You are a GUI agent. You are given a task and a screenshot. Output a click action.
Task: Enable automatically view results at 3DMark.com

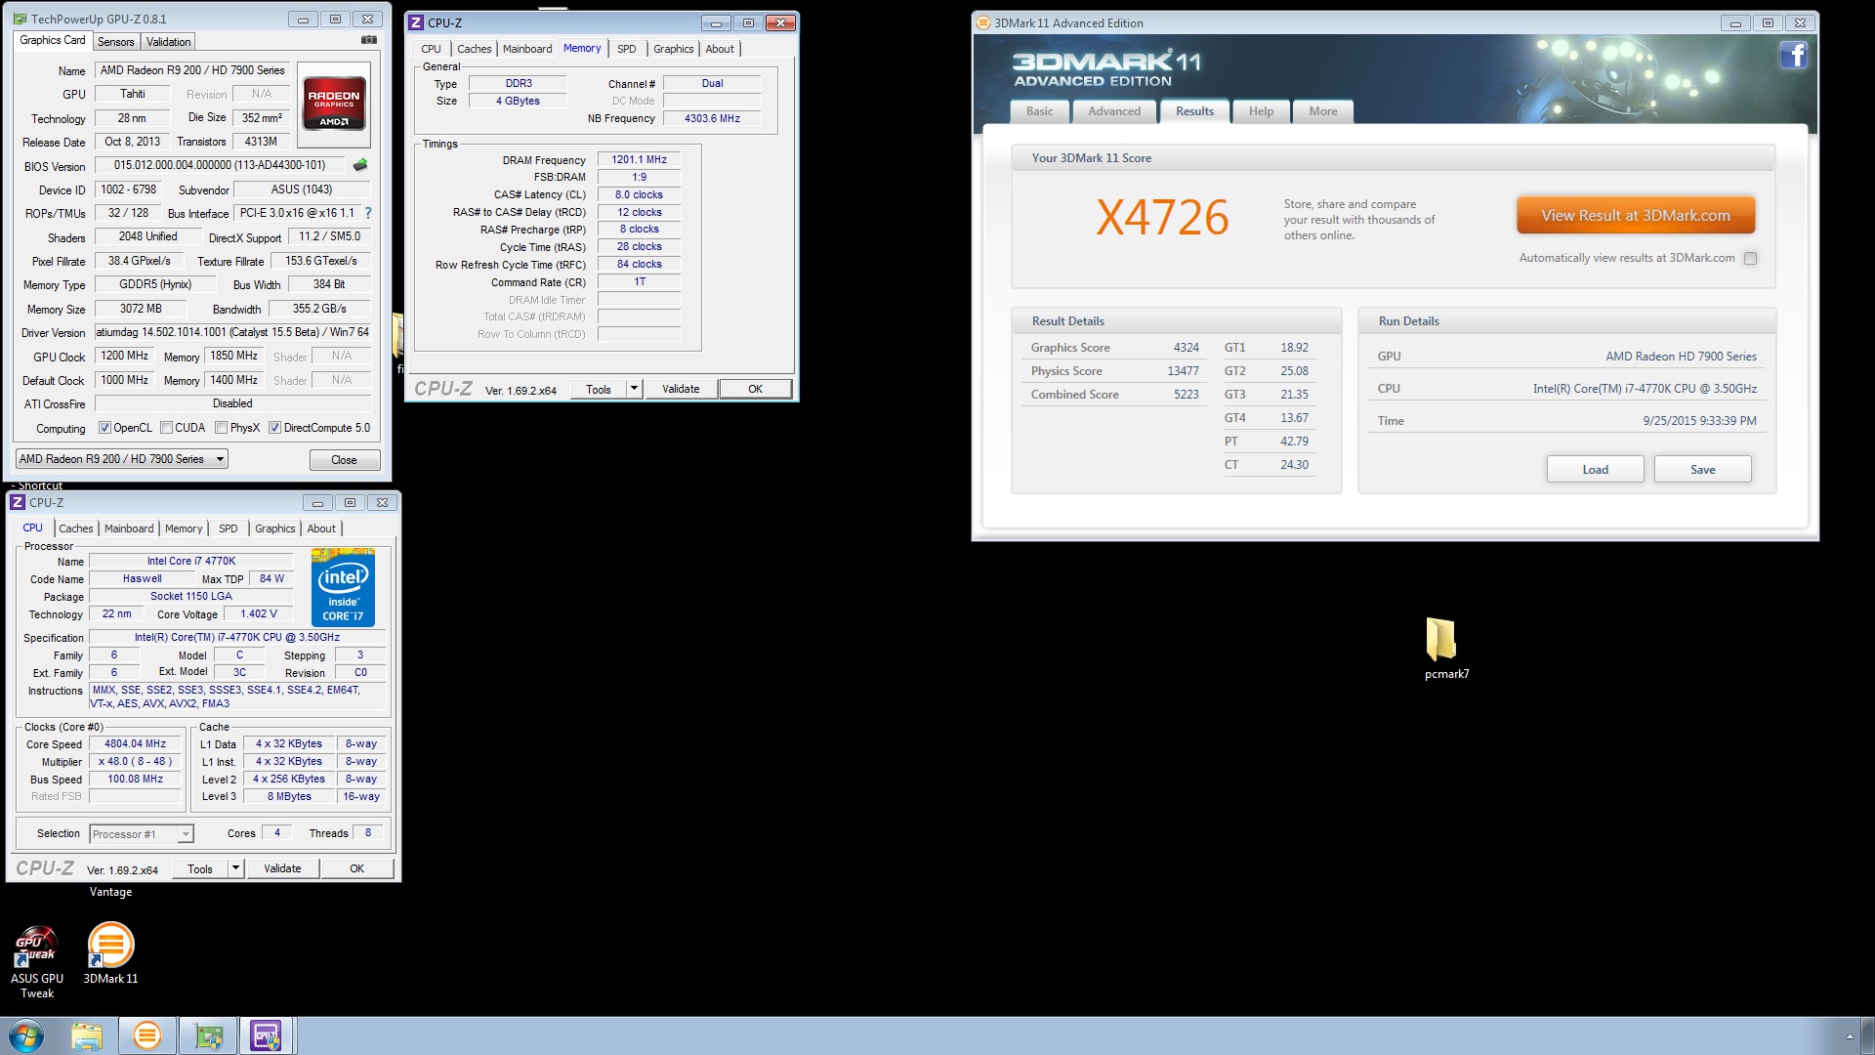(x=1750, y=258)
